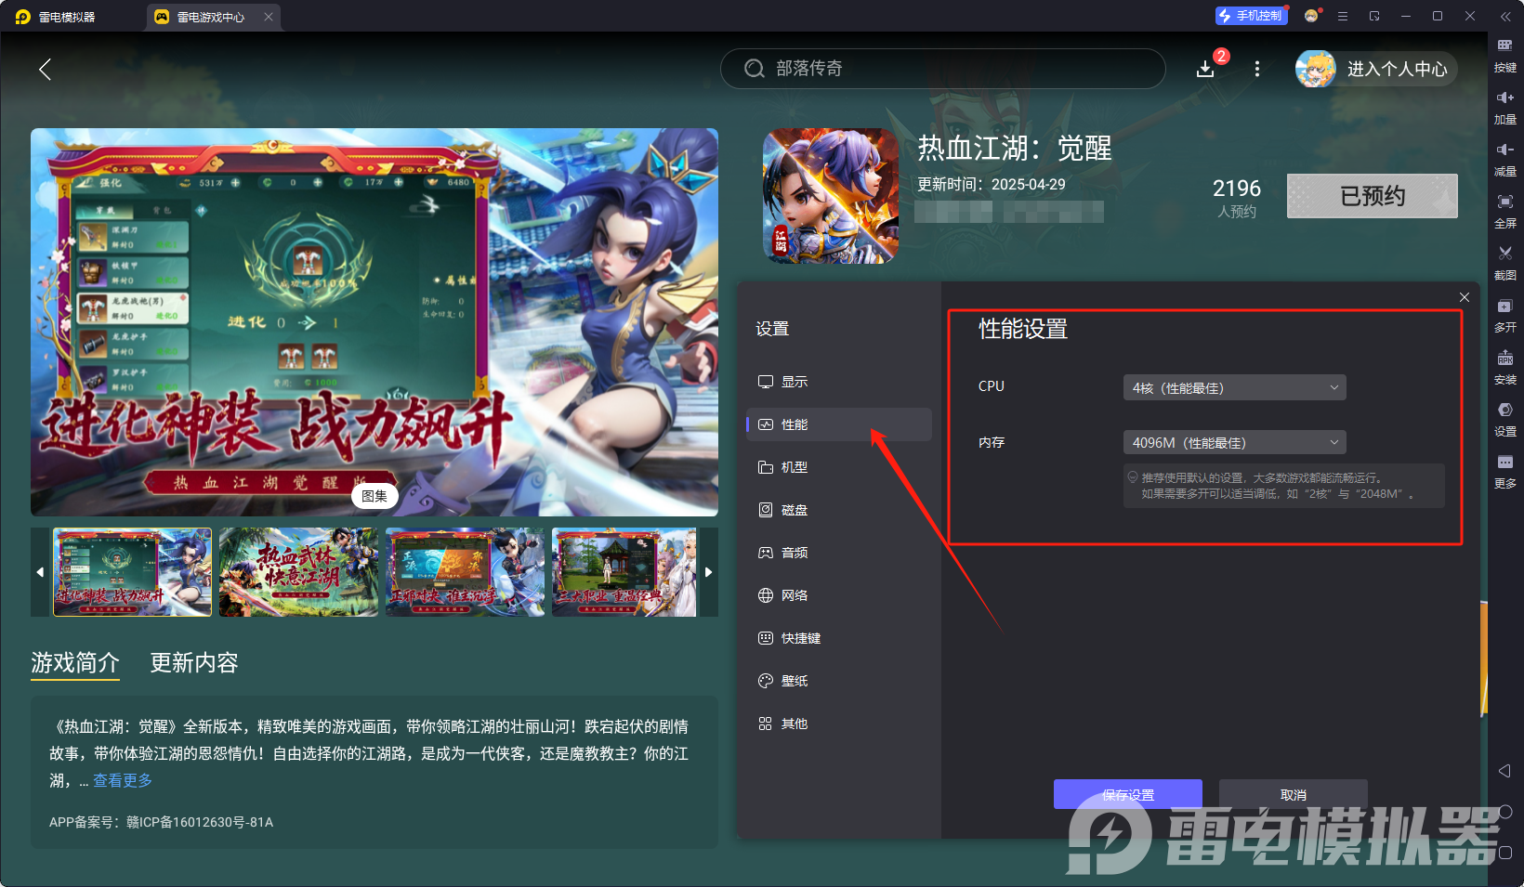1524x887 pixels.
Task: Focus the 部落传奇 search field
Action: pos(943,69)
